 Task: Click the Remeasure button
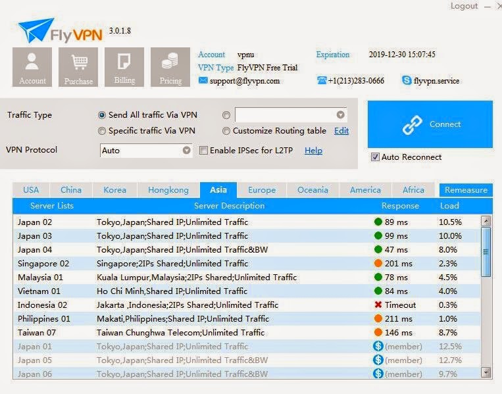point(466,190)
